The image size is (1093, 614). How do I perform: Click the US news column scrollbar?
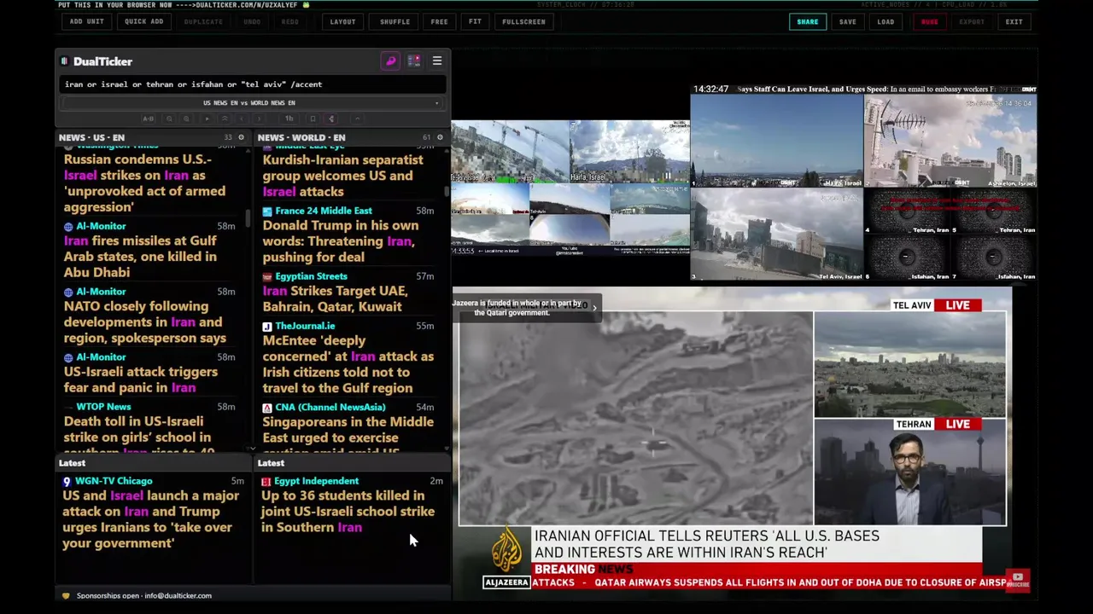[x=248, y=218]
